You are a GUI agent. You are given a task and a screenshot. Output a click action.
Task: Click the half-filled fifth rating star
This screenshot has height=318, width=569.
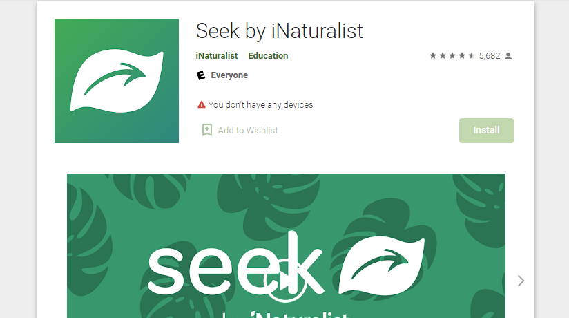coord(471,55)
